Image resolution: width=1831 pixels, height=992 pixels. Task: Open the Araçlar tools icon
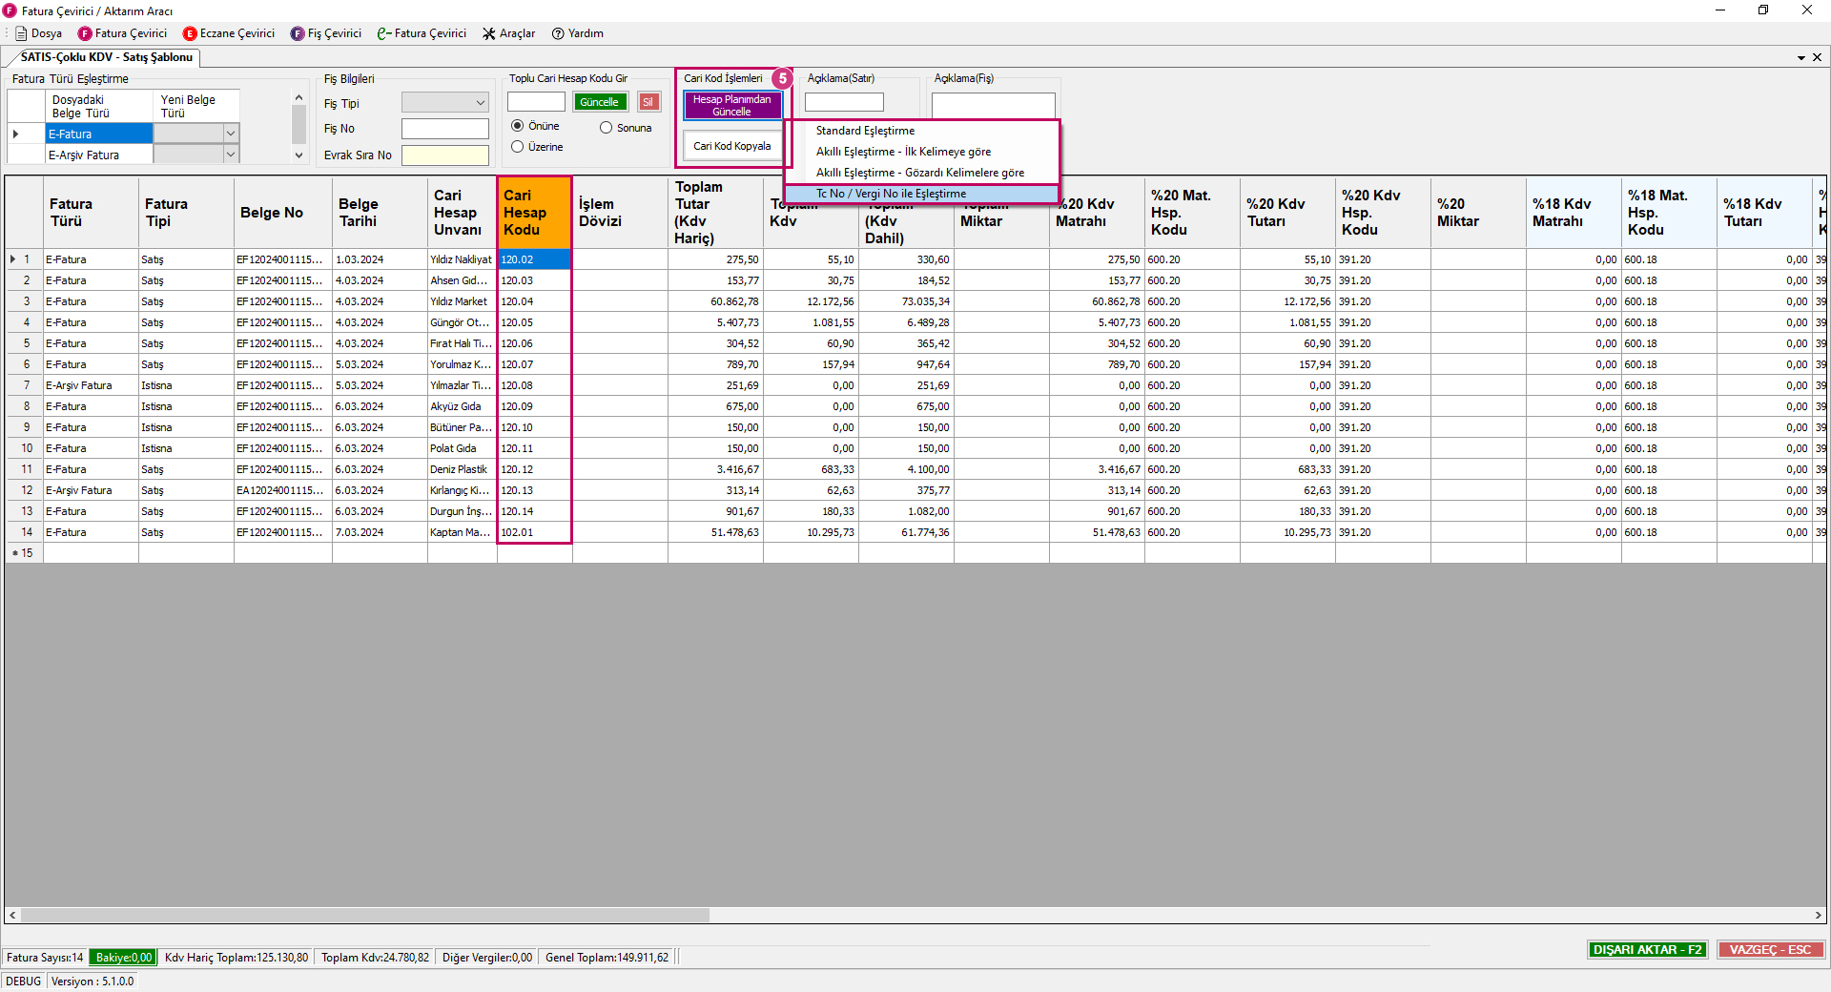(489, 33)
